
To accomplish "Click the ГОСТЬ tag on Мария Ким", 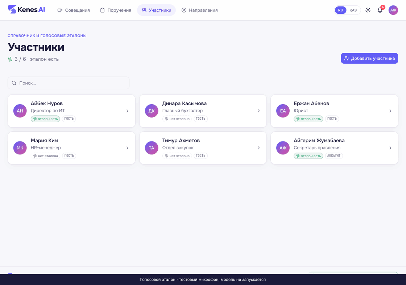I will pos(69,156).
